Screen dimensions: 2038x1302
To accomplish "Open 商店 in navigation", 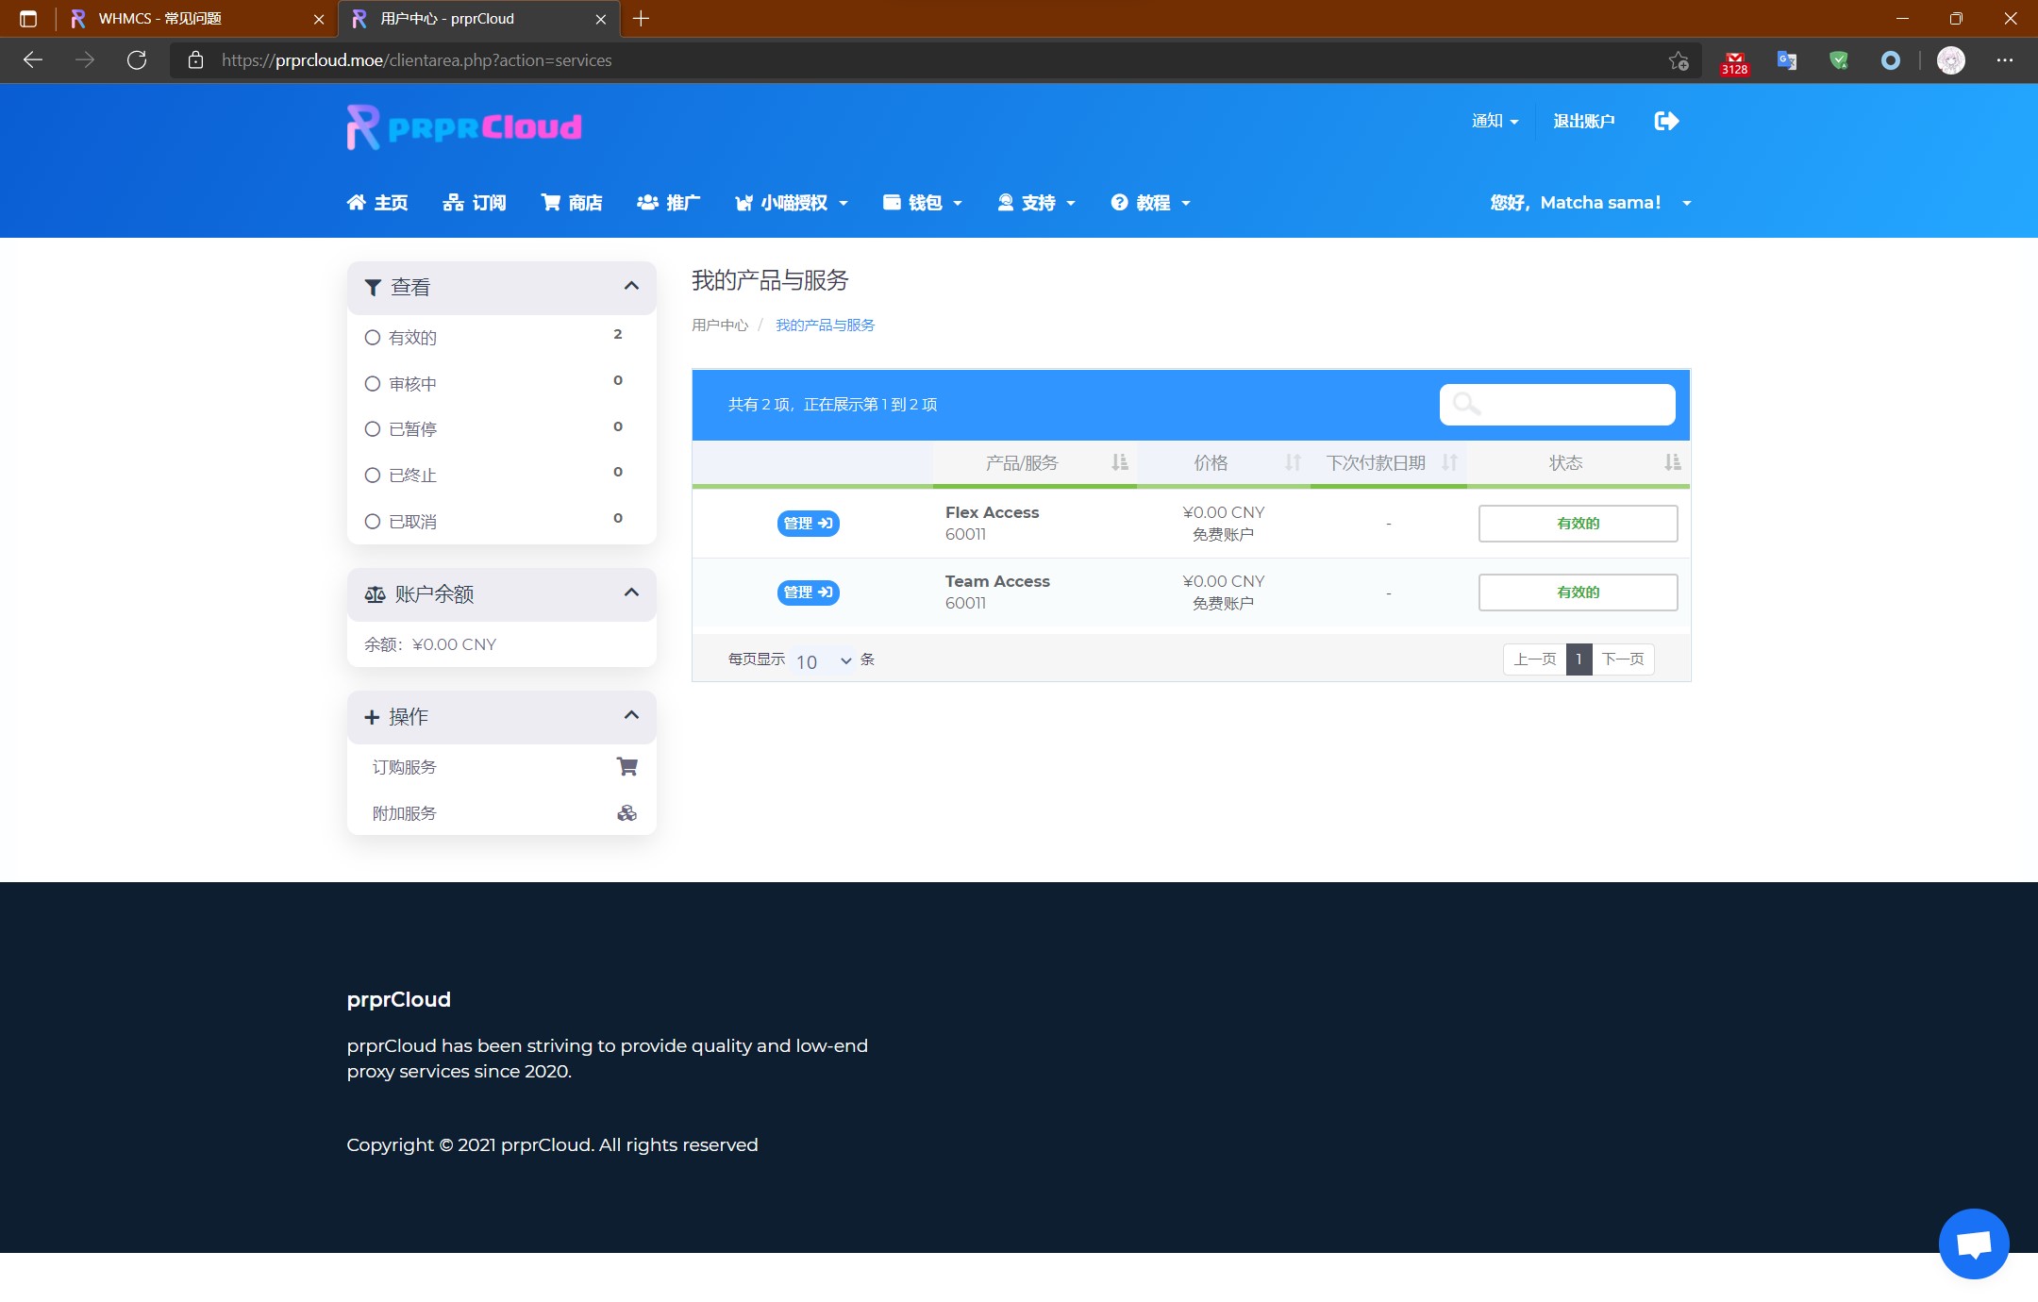I will click(572, 203).
